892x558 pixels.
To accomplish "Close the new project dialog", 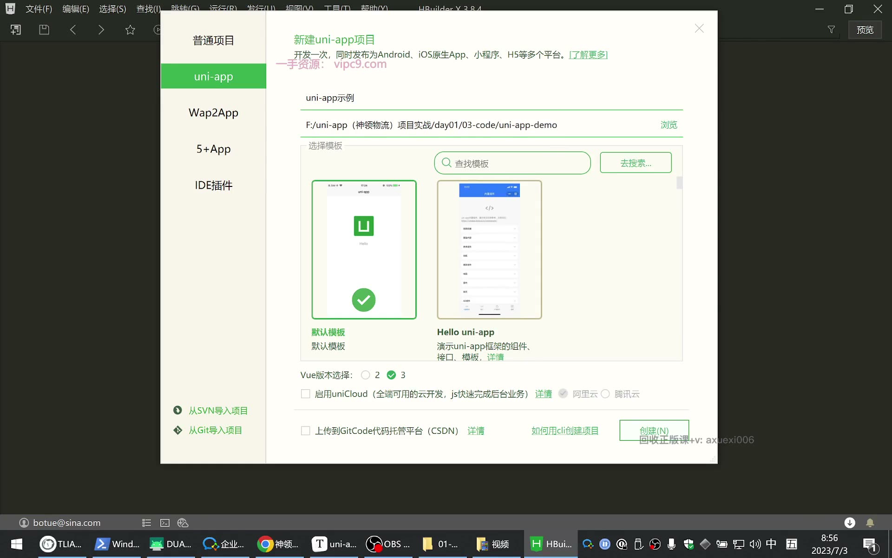I will pos(699,28).
